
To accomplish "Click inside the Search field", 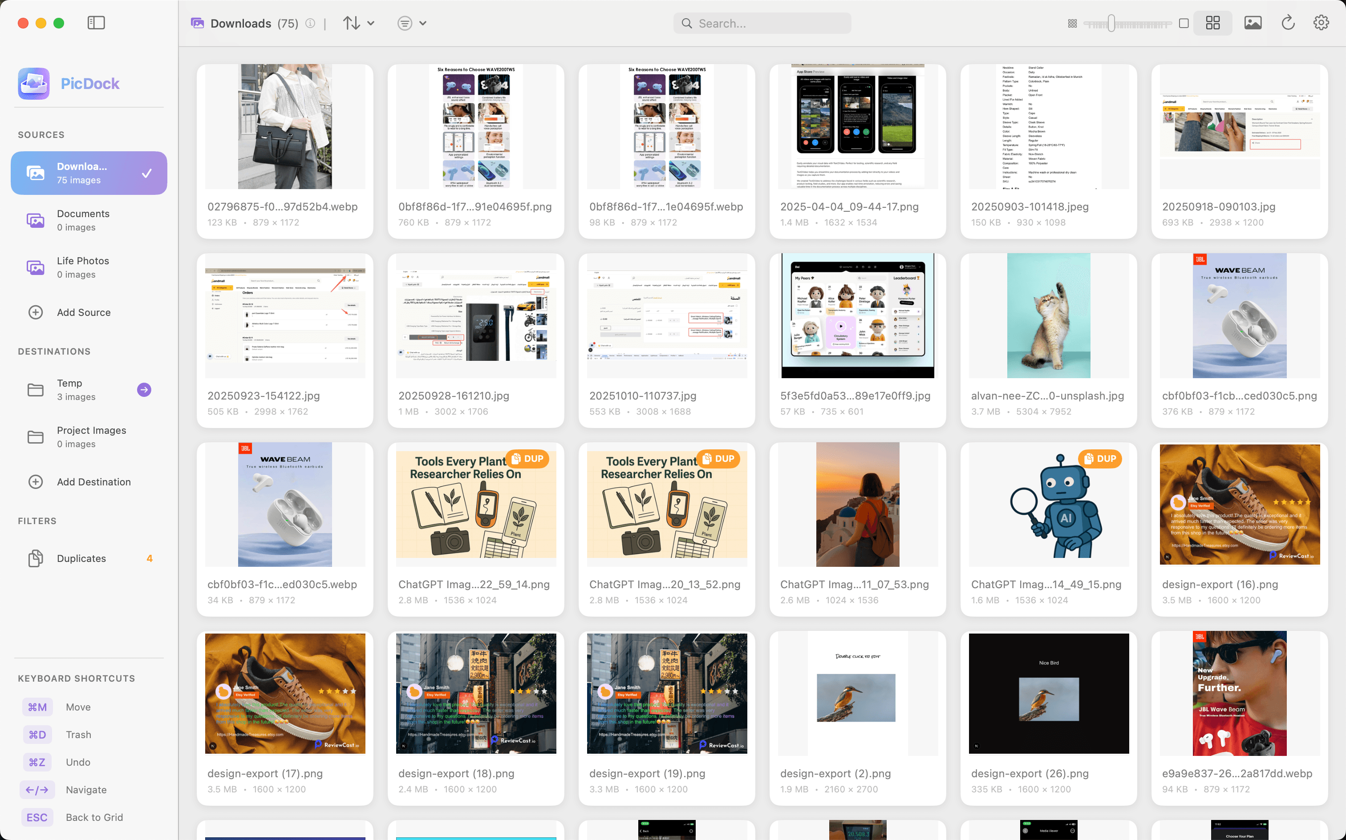I will [x=762, y=23].
